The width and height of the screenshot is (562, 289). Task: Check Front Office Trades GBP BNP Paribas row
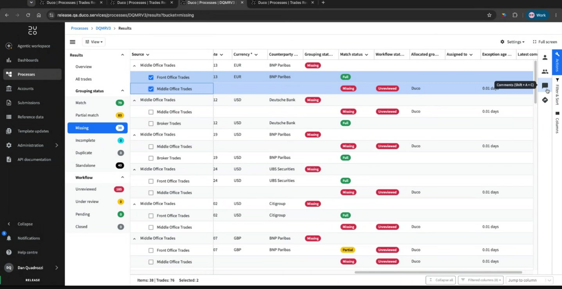click(x=151, y=250)
